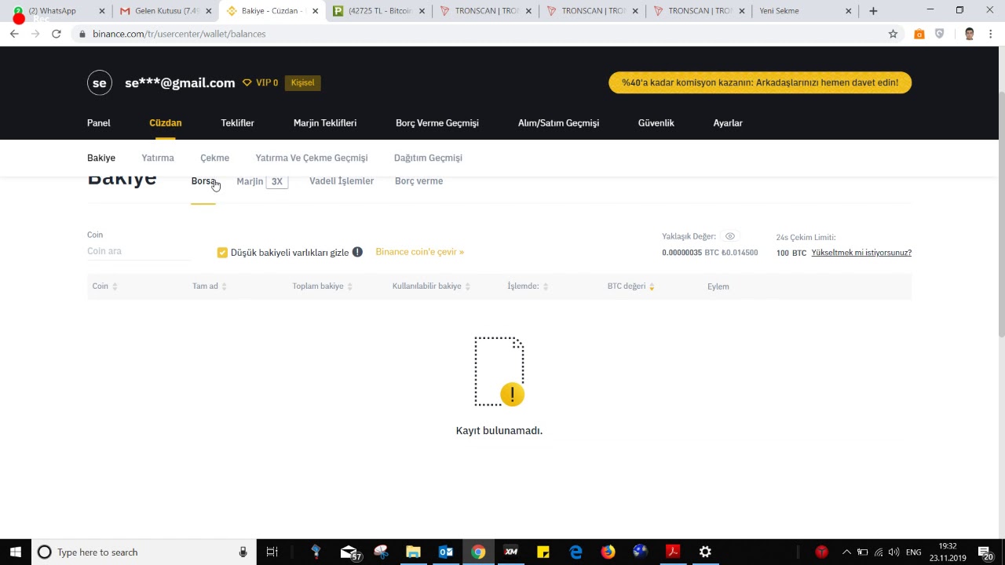The image size is (1005, 565).
Task: Open Marjin Teklifleri menu item
Action: pos(325,123)
